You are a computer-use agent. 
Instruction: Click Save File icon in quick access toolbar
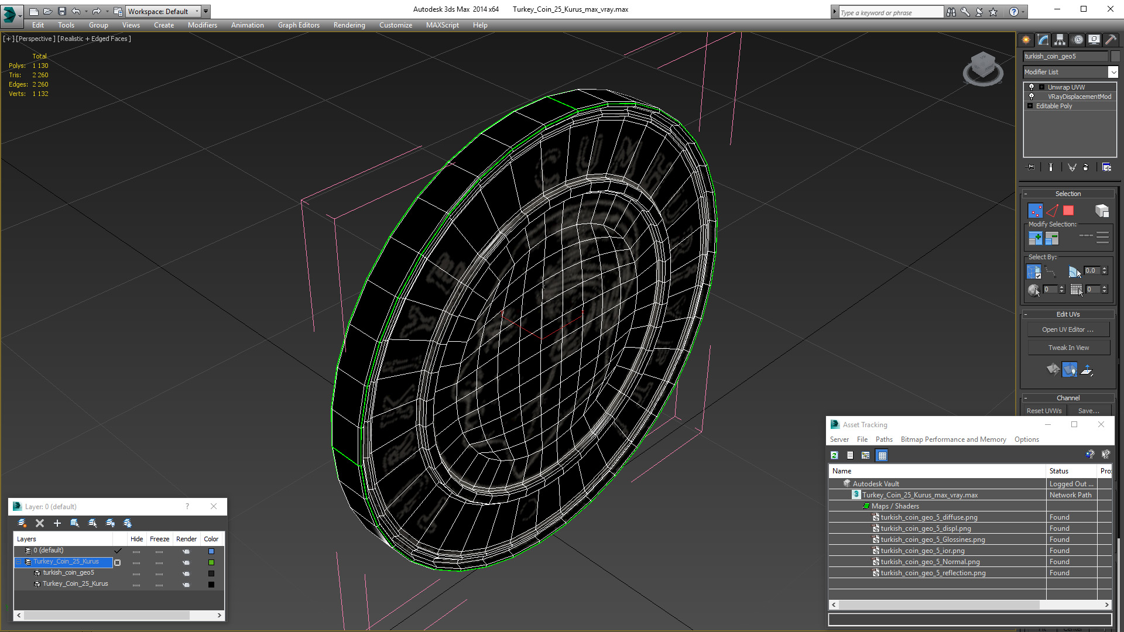click(x=61, y=11)
